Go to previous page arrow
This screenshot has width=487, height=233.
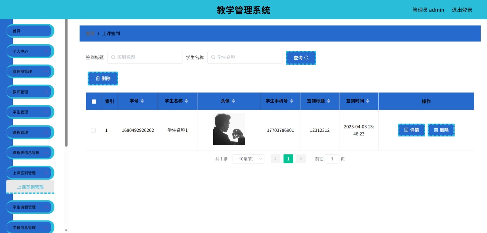pos(275,159)
